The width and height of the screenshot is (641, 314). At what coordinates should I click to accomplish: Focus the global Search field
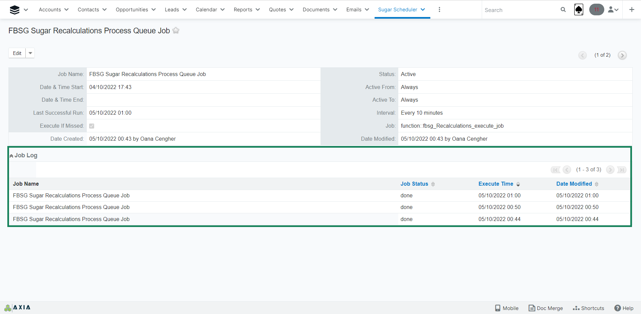pyautogui.click(x=520, y=10)
